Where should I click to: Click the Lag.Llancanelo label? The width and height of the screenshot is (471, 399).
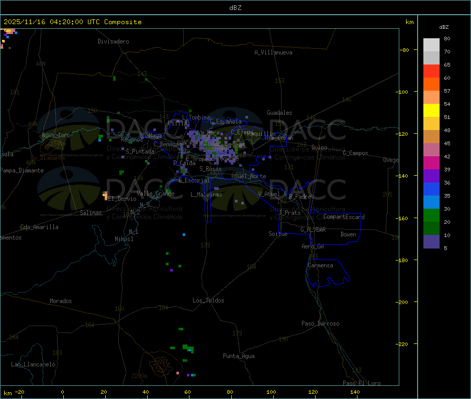[x=33, y=364]
